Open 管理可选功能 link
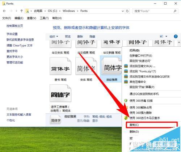The image size is (181, 152). click(15, 63)
